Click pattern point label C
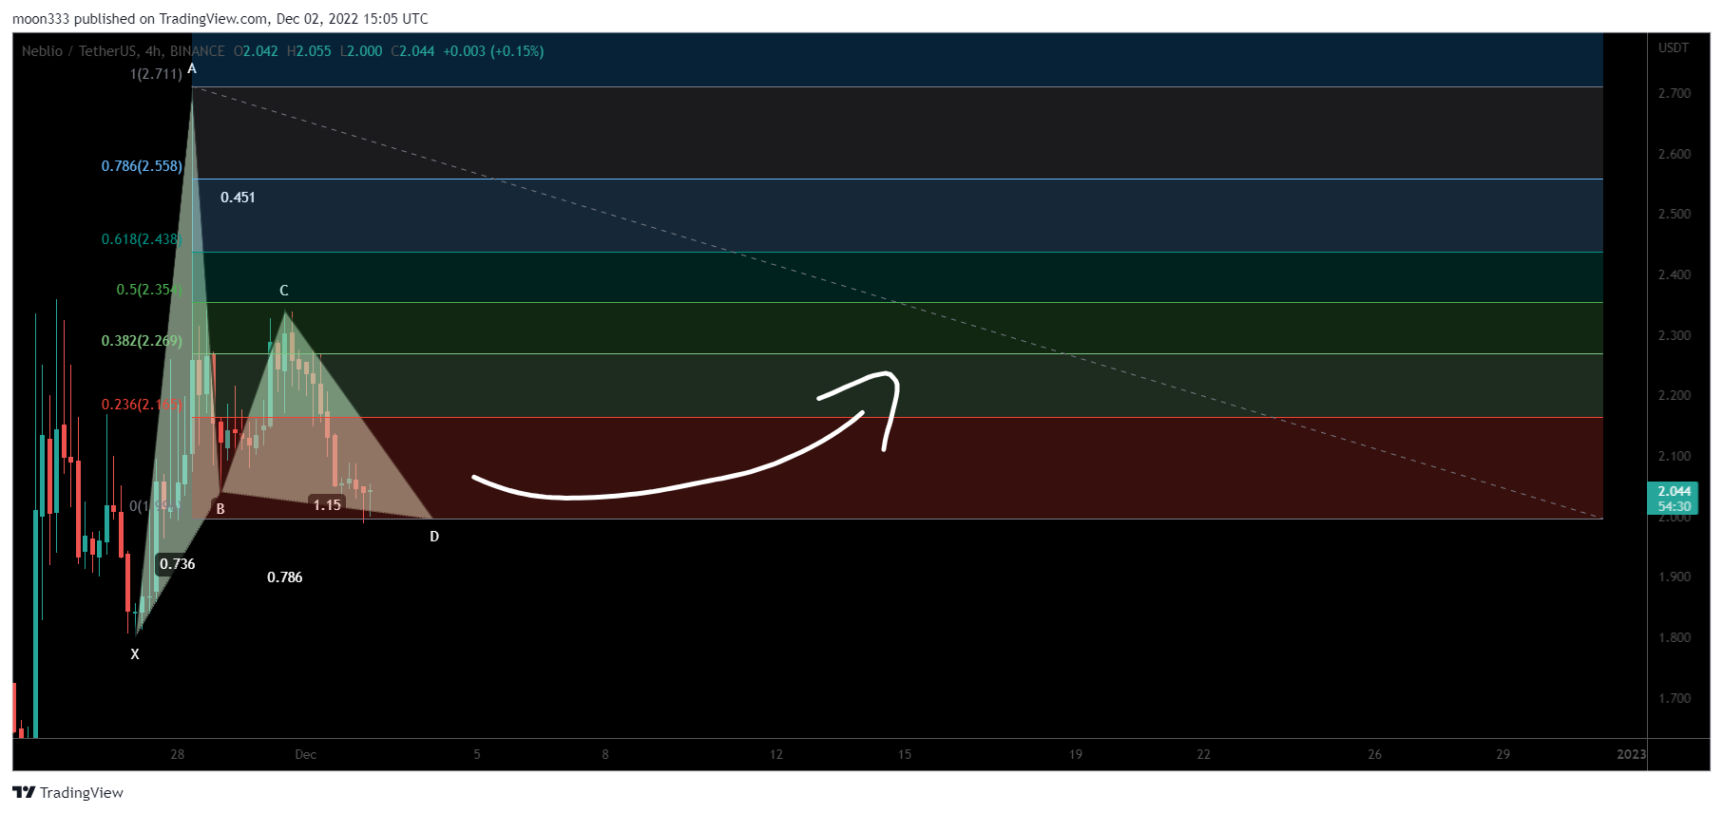Image resolution: width=1723 pixels, height=813 pixels. point(284,291)
